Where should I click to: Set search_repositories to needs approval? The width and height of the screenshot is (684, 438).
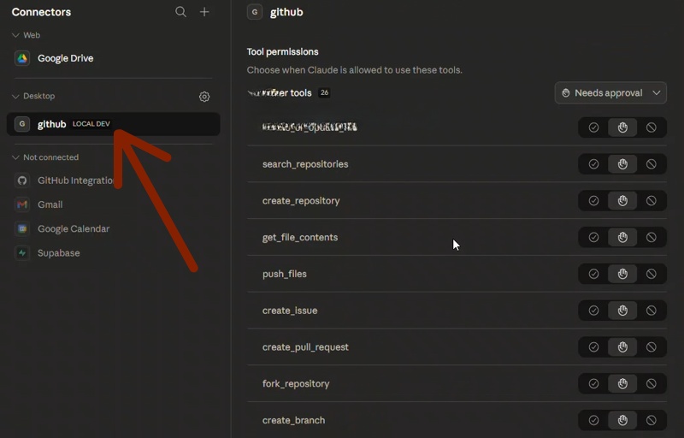click(622, 164)
